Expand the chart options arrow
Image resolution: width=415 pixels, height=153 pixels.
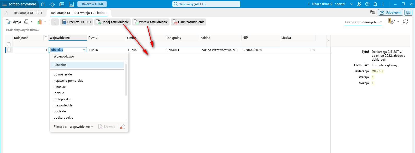45,22
